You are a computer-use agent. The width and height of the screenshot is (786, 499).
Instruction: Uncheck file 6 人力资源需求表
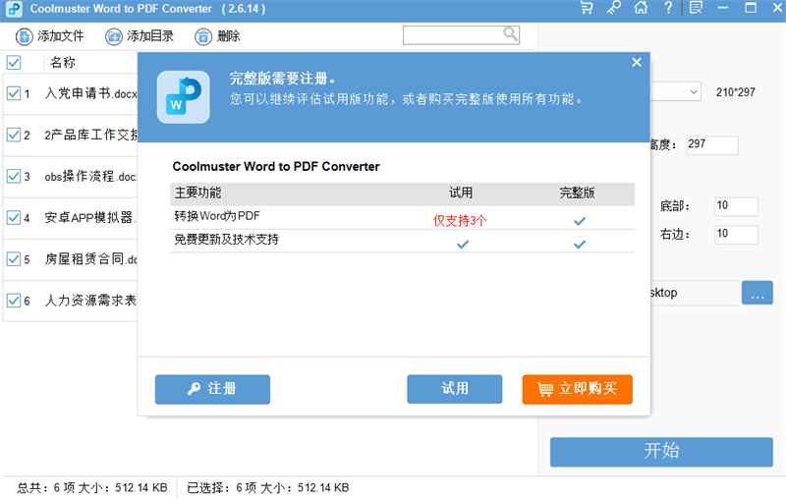[14, 301]
